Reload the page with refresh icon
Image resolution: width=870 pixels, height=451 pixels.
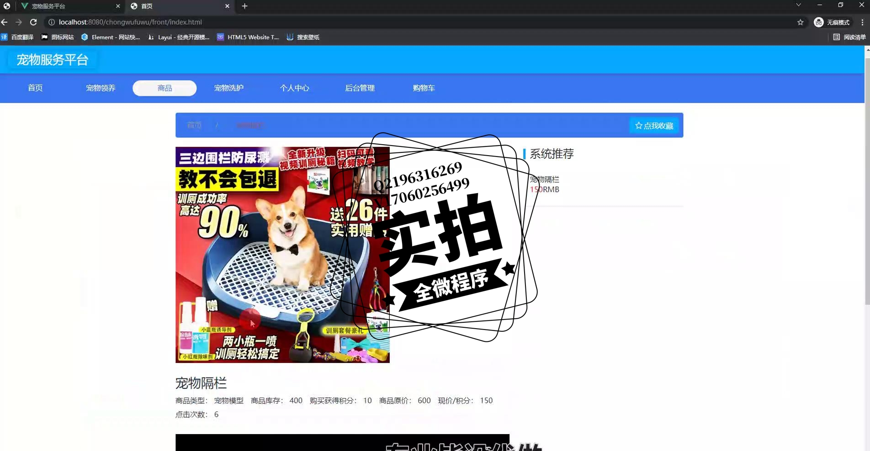pos(33,22)
